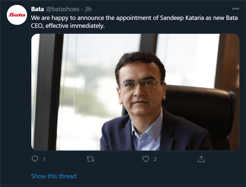Image resolution: width=246 pixels, height=187 pixels.
Task: Click the like count number 2
Action: 155,159
